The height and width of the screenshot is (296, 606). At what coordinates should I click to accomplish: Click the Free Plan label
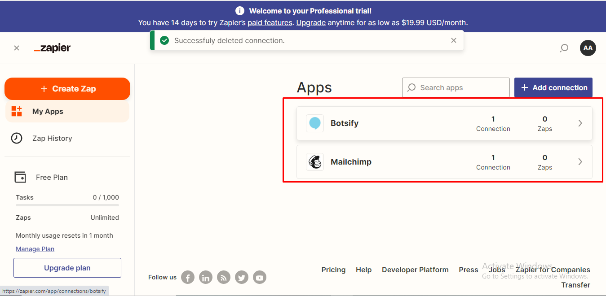coord(52,177)
